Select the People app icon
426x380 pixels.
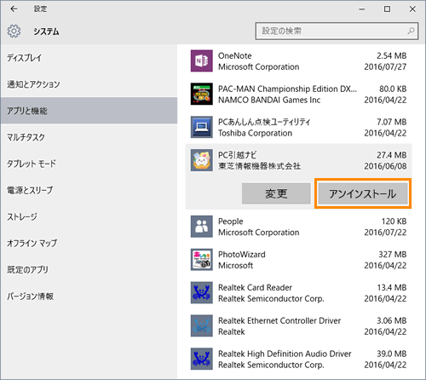[x=202, y=227]
